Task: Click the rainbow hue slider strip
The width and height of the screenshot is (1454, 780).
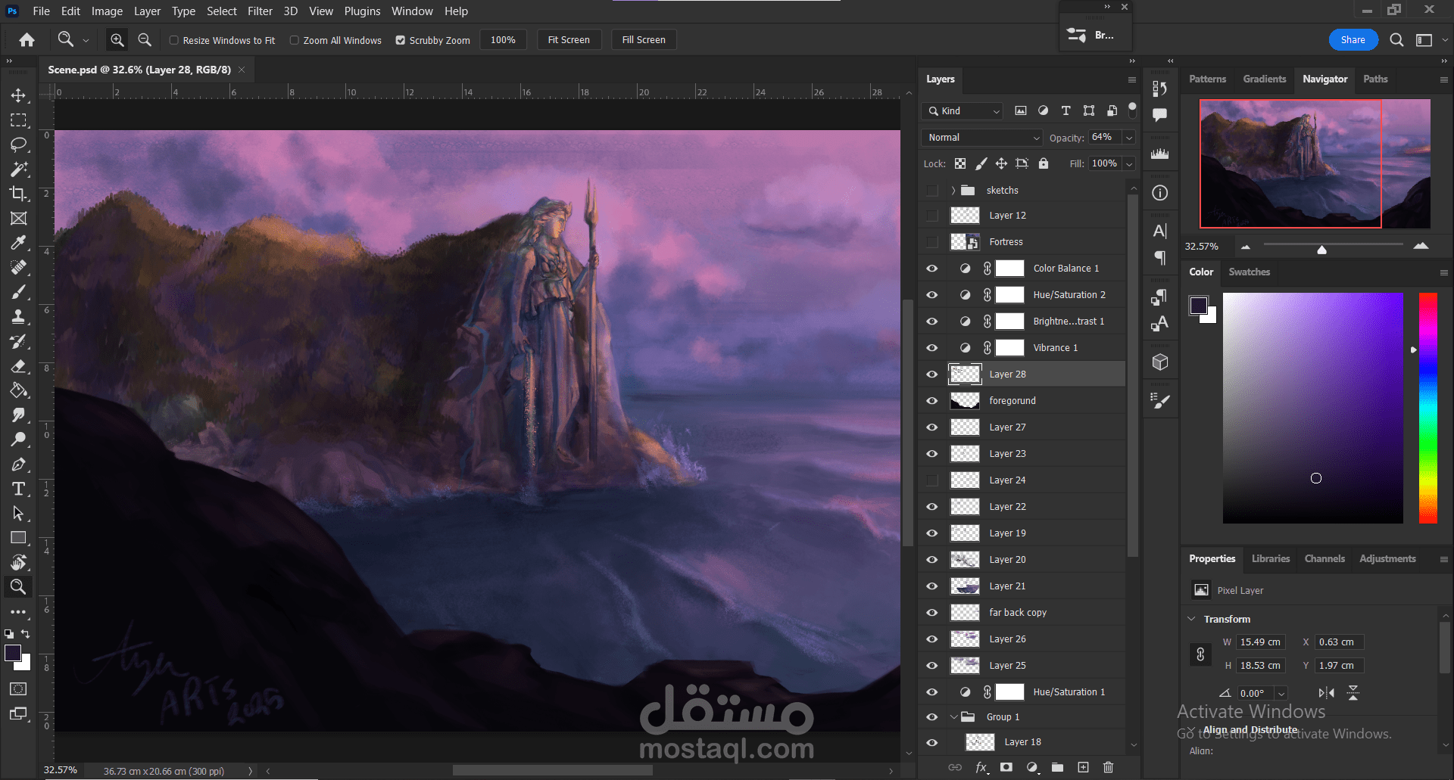Action: tap(1427, 408)
